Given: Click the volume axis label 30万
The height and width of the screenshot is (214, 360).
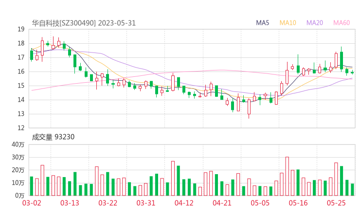Looking at the screenshot, I should point(18,157).
